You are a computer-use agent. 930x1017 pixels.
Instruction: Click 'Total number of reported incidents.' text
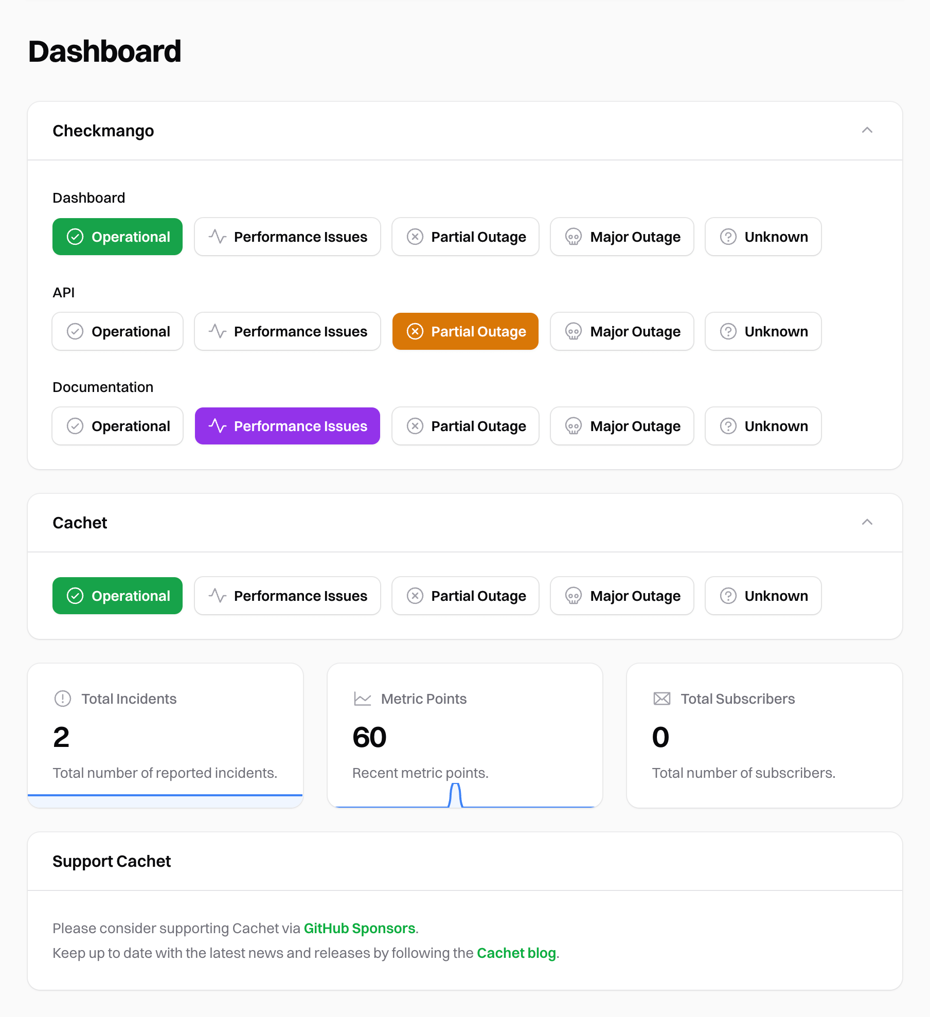click(x=165, y=773)
